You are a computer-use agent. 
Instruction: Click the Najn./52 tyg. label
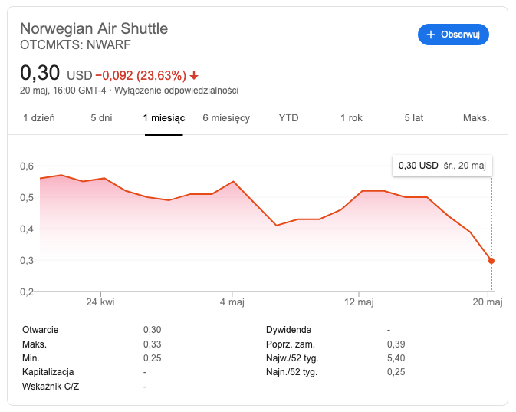(291, 372)
